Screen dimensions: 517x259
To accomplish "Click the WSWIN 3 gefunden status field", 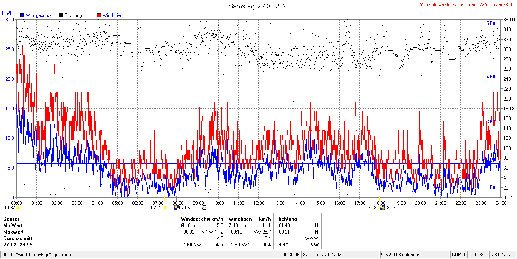I will [415, 255].
